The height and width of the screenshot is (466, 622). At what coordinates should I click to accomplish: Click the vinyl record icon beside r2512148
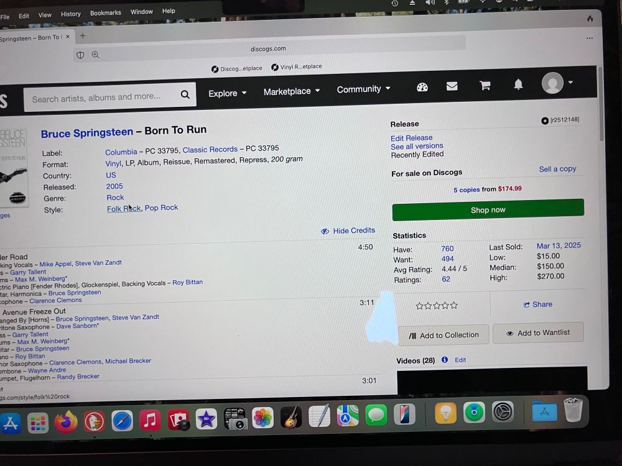tap(545, 121)
